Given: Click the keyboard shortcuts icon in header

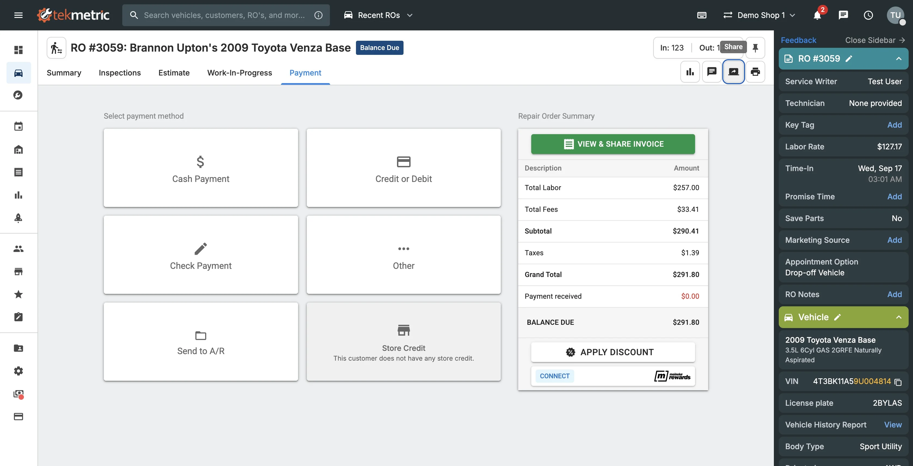Looking at the screenshot, I should coord(701,15).
